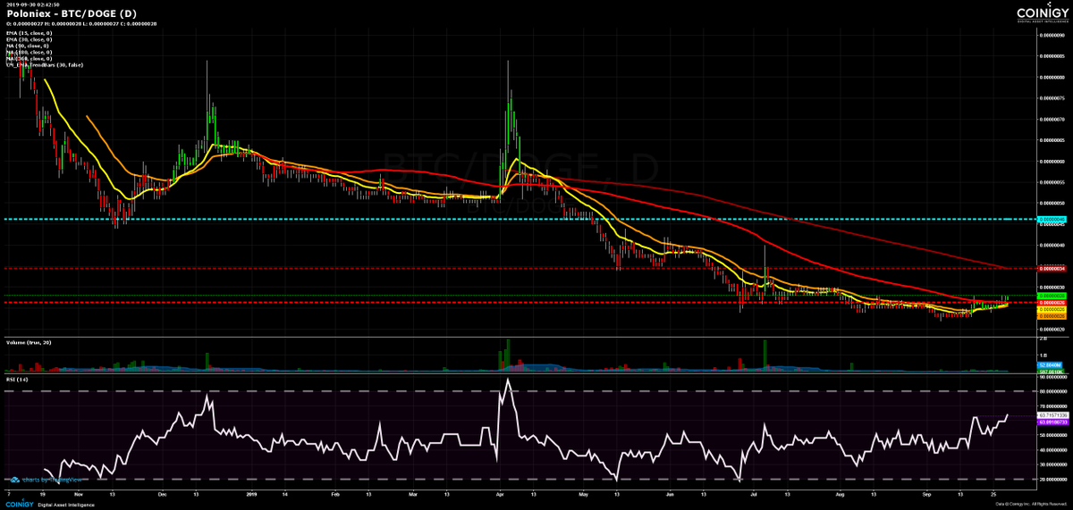Click the 'Digital Asset Intelligence' footer text
This screenshot has width=1073, height=510.
(x=66, y=505)
